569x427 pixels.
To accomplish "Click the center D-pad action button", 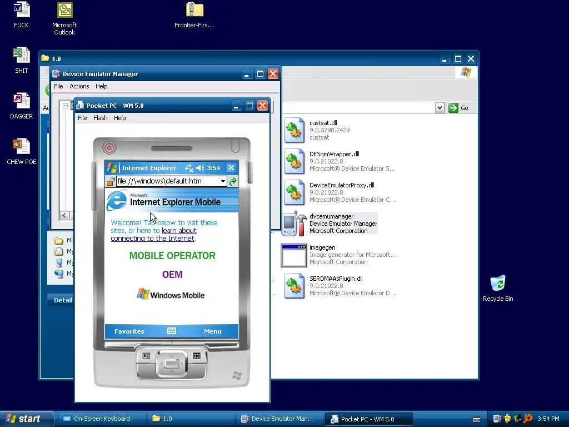I will 172,363.
